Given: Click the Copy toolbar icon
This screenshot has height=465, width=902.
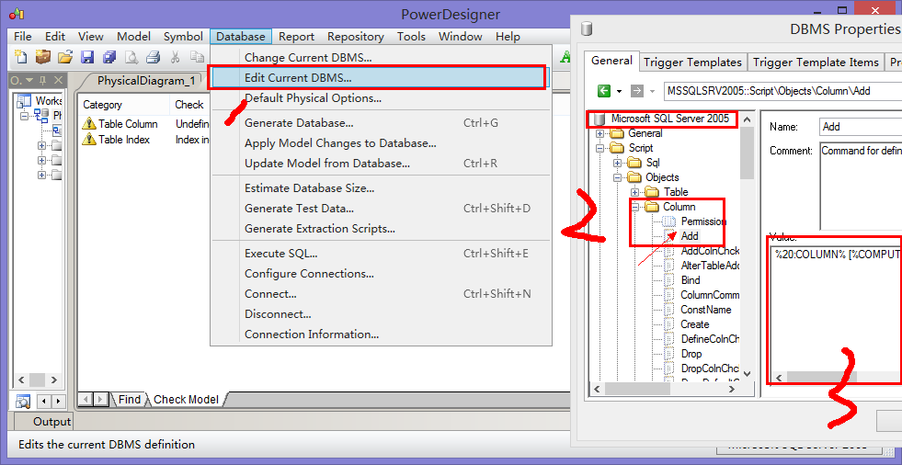Looking at the screenshot, I should click(198, 57).
